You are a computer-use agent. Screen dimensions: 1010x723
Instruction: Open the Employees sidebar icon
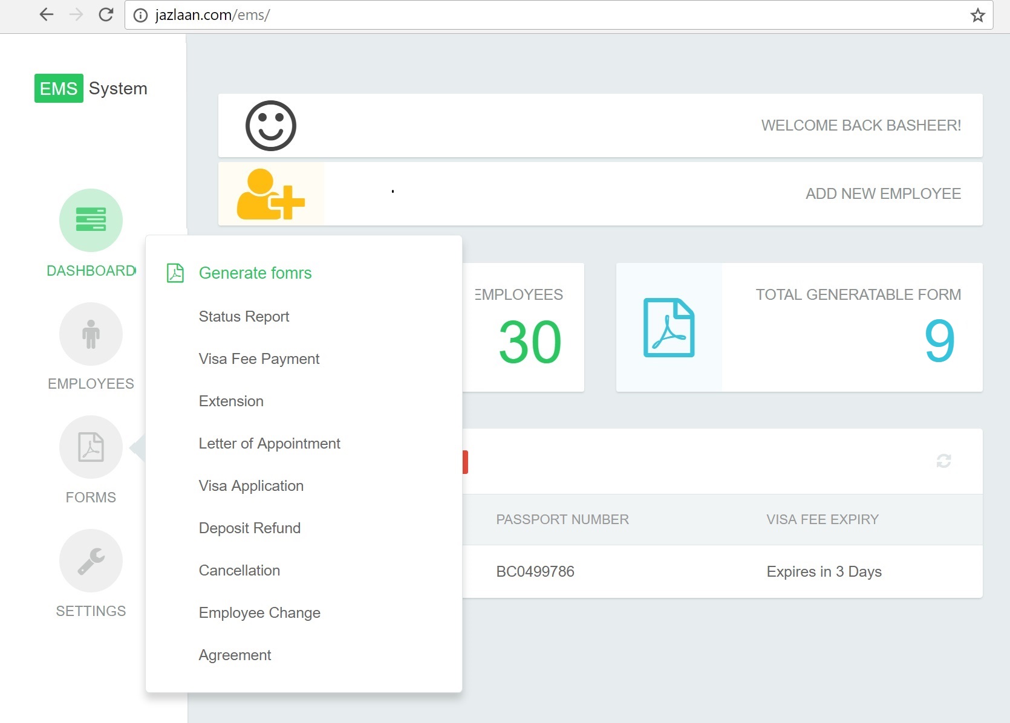[x=91, y=334]
